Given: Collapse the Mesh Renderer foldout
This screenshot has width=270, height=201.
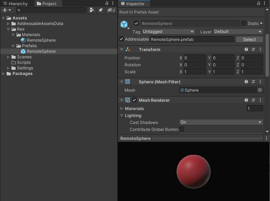Looking at the screenshot, I should pos(121,100).
